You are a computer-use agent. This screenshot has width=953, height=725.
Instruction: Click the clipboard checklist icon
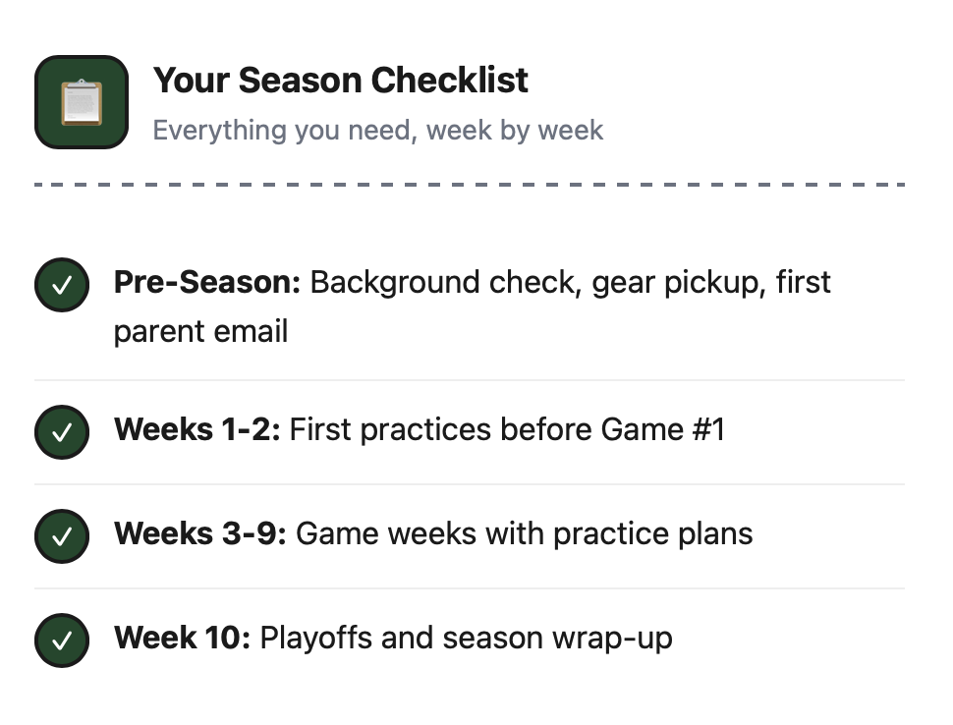point(82,102)
